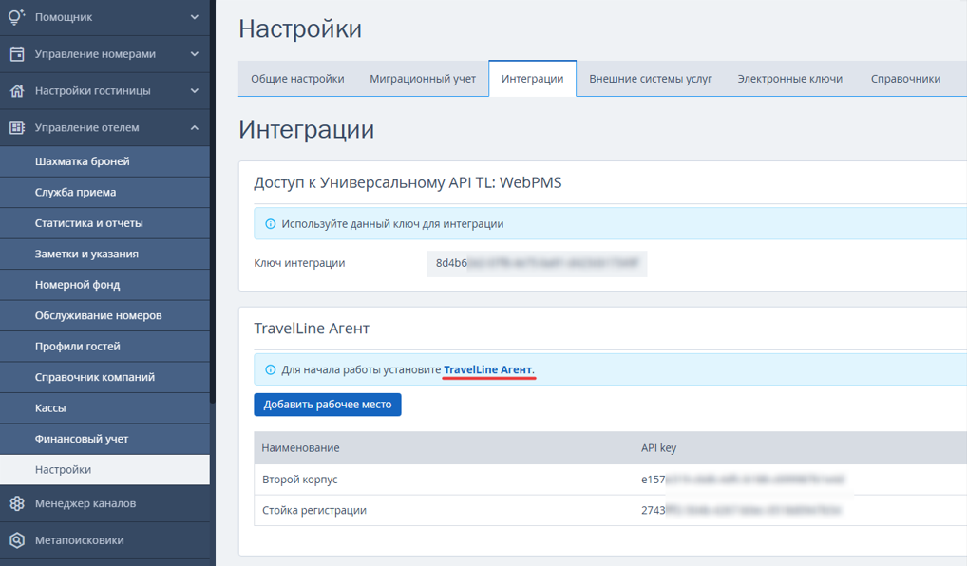Open Финансовый учет section
Viewport: 967px width, 566px height.
[104, 439]
